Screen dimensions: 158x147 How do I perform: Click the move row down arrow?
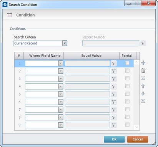(x=143, y=94)
